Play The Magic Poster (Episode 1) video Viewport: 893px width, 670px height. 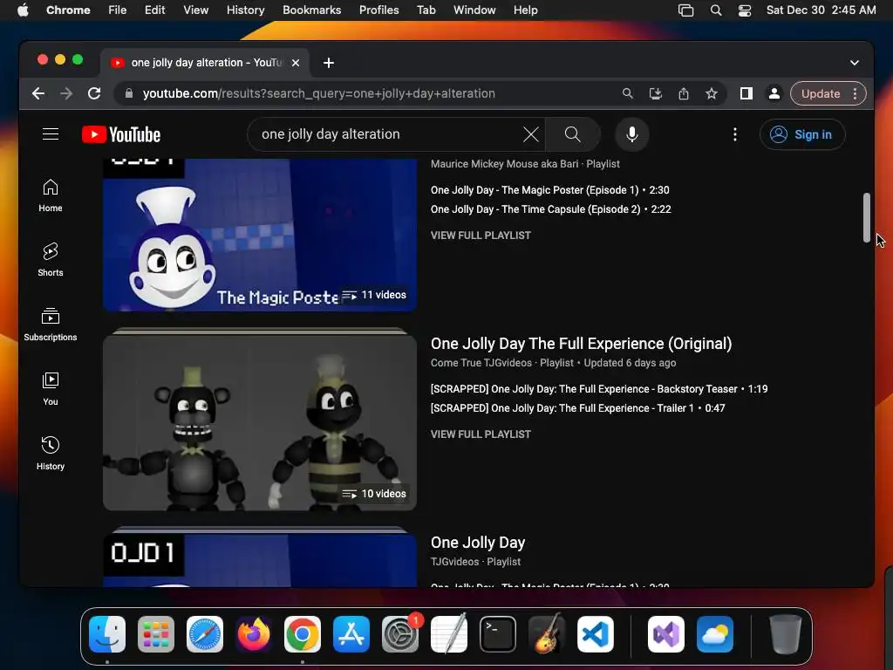[x=549, y=189]
